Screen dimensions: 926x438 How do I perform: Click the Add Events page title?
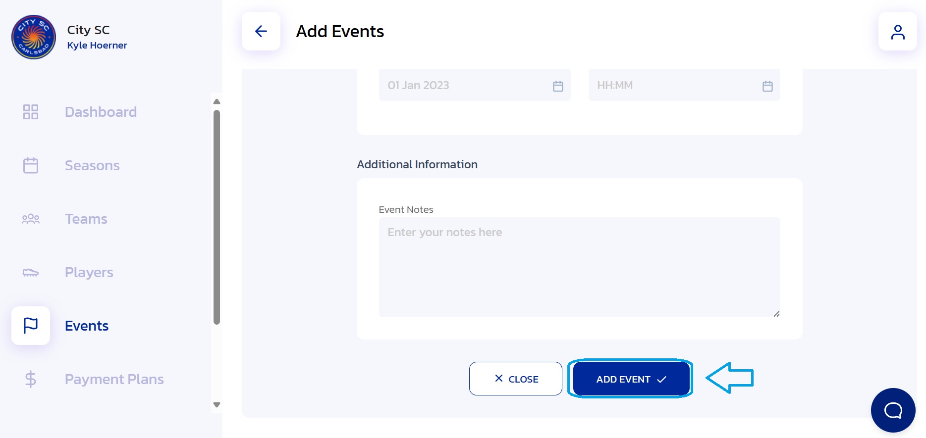click(340, 31)
